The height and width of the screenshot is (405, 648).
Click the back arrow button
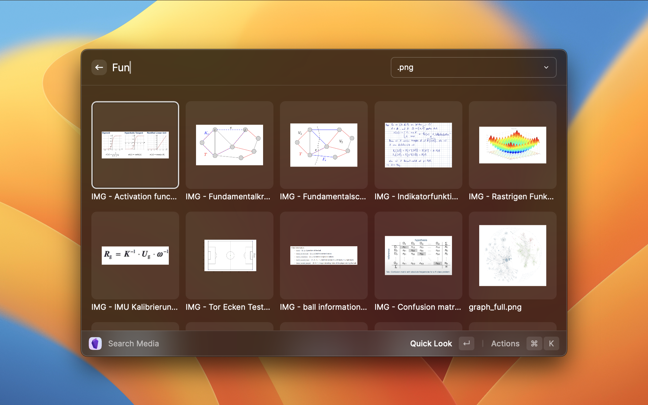pyautogui.click(x=99, y=67)
